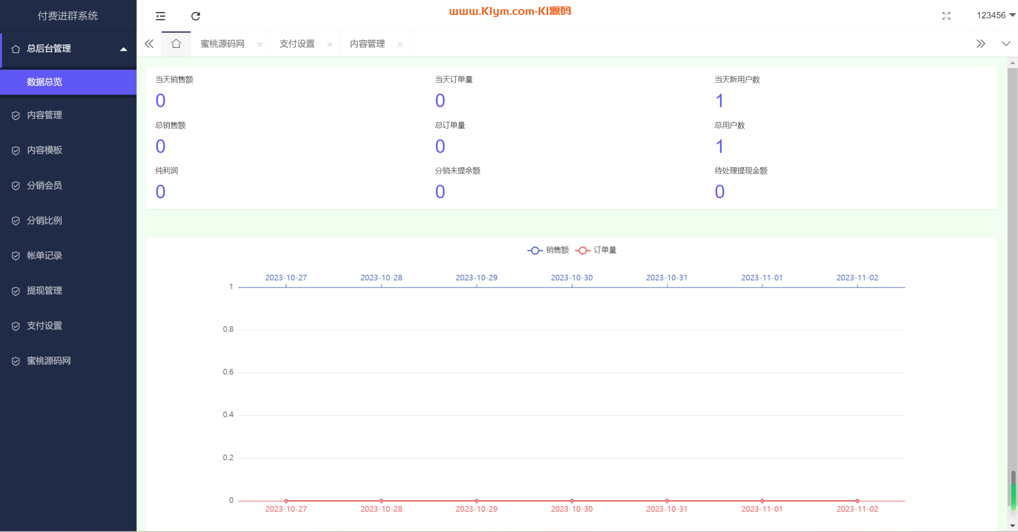Click the 付费进群系统 logo title
This screenshot has width=1018, height=532.
(68, 16)
